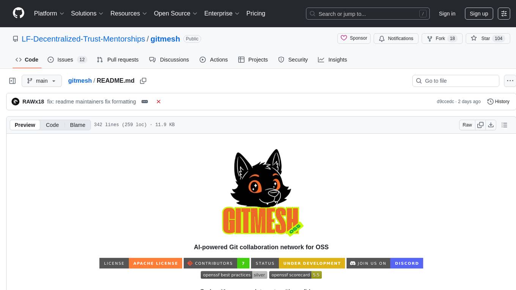
Task: Expand the file tree side panel
Action: coord(13,81)
